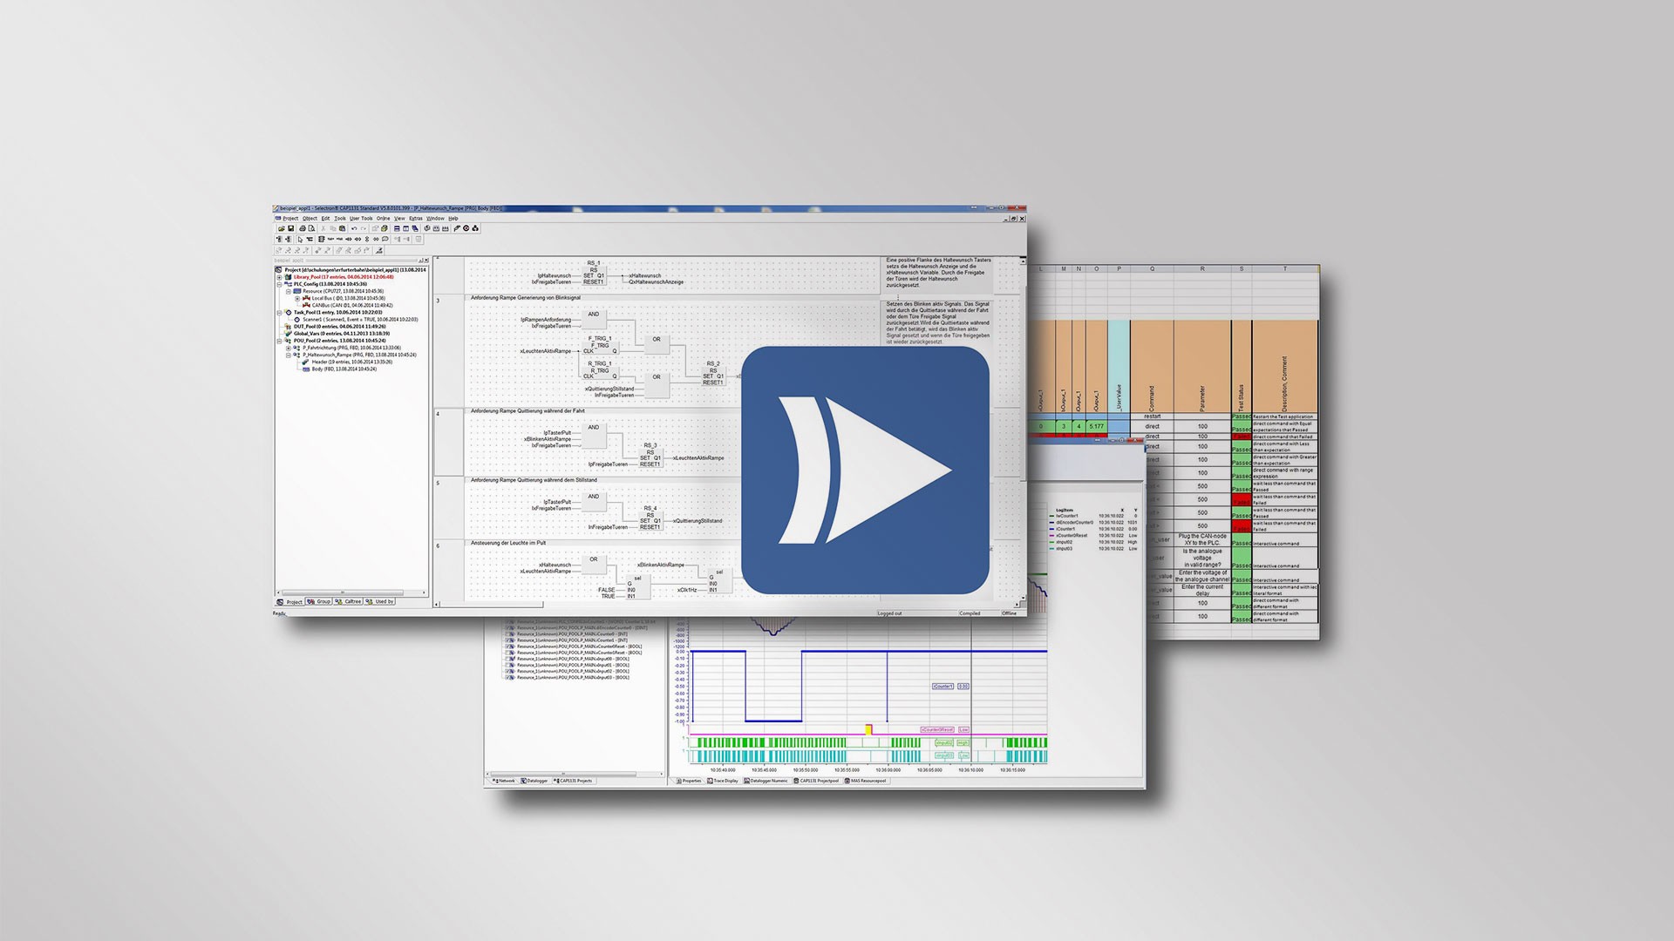The width and height of the screenshot is (1674, 941).
Task: Collapse the POU_Pool node
Action: (279, 342)
